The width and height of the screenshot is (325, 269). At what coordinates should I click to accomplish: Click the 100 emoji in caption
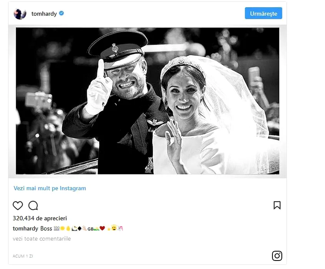point(56,229)
